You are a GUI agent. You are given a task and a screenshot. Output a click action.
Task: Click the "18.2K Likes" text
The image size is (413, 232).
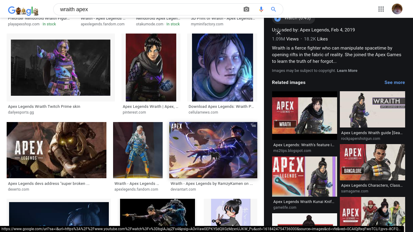[316, 39]
